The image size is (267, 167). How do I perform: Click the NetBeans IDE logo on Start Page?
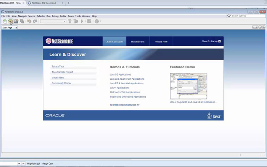[60, 41]
